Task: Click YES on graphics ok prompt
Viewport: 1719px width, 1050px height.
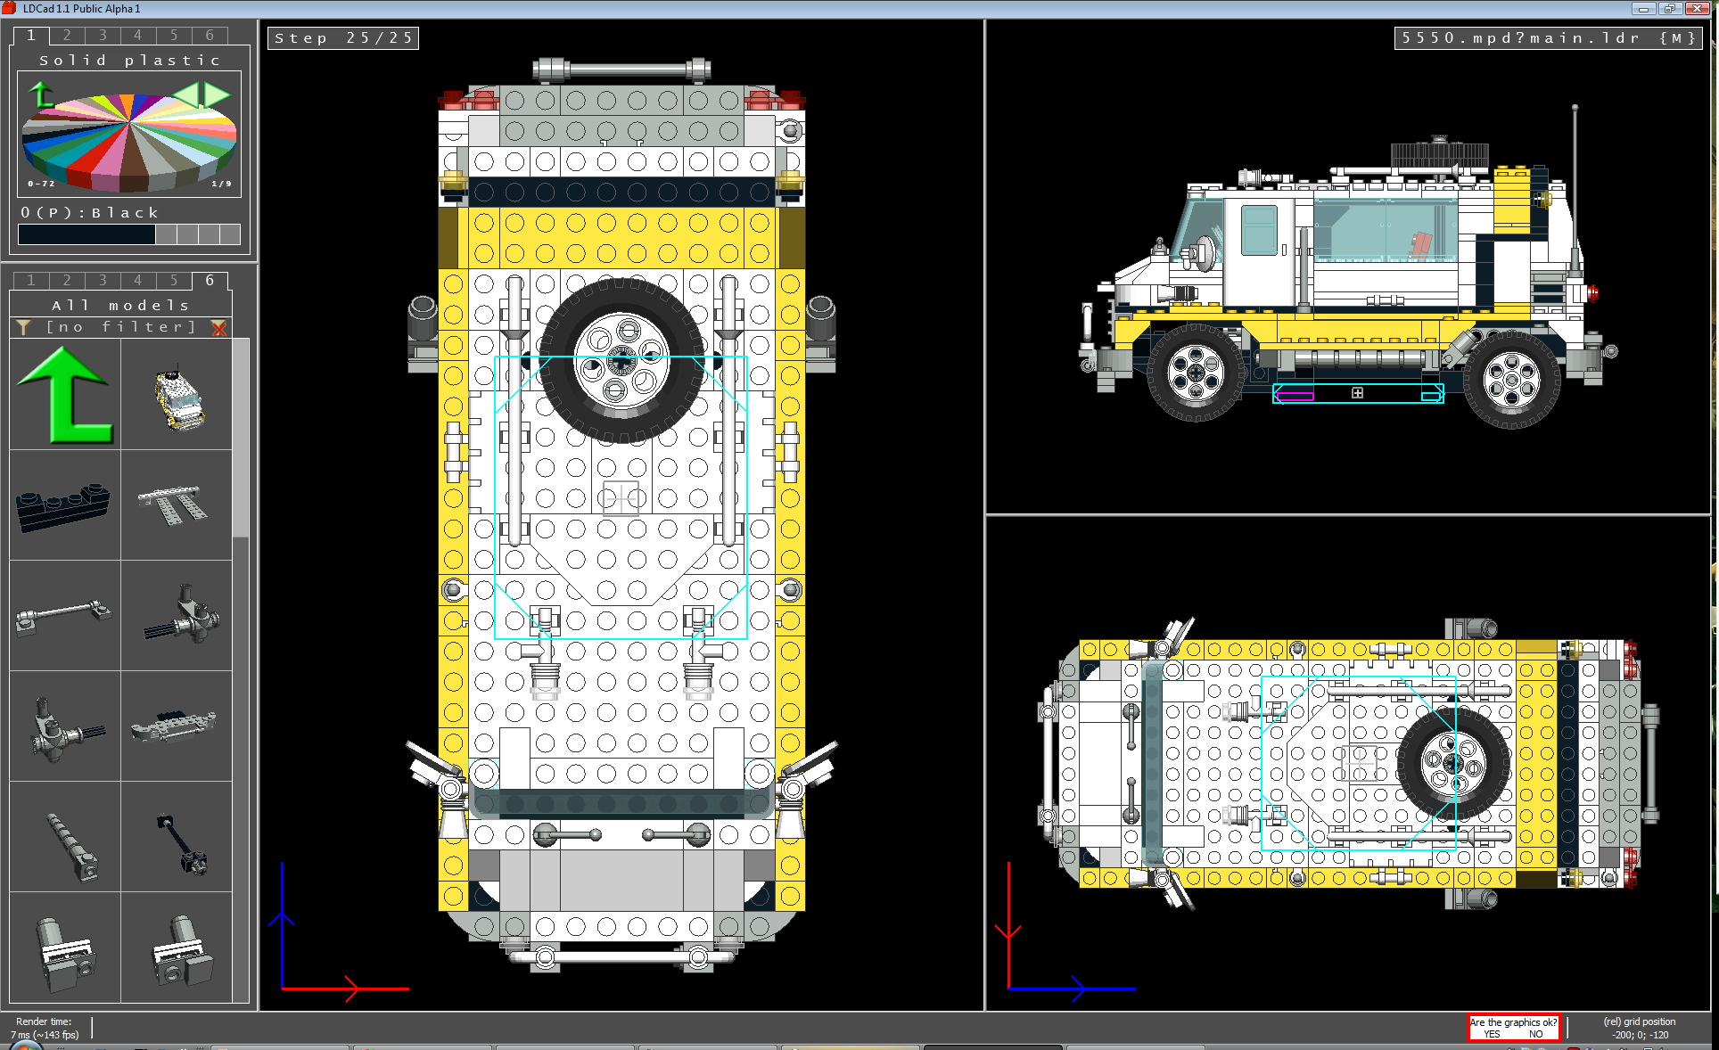Action: 1492,1034
